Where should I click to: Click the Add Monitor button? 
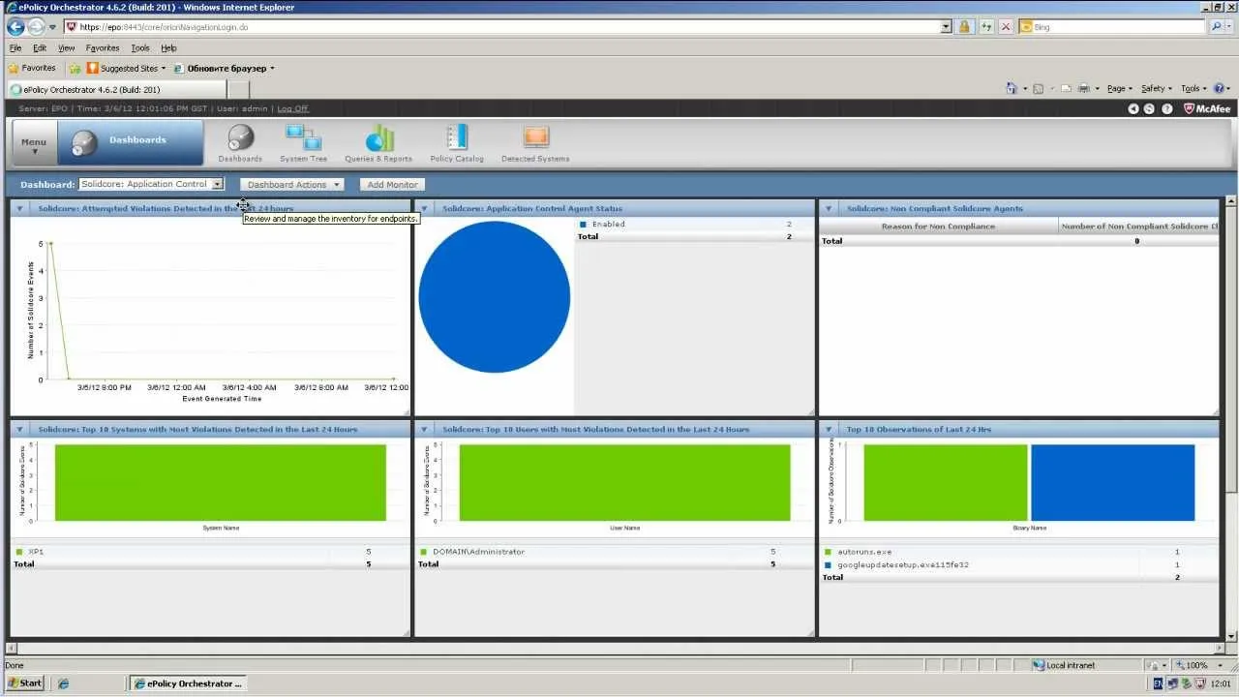point(392,184)
